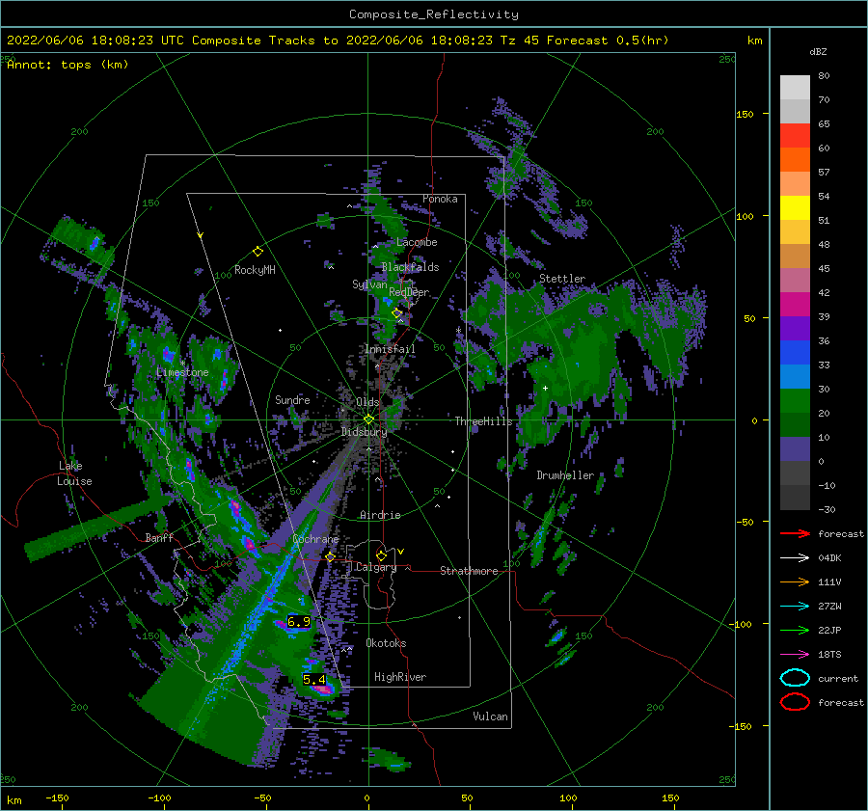
Task: Click the Lake Louise label
Action: [x=74, y=473]
